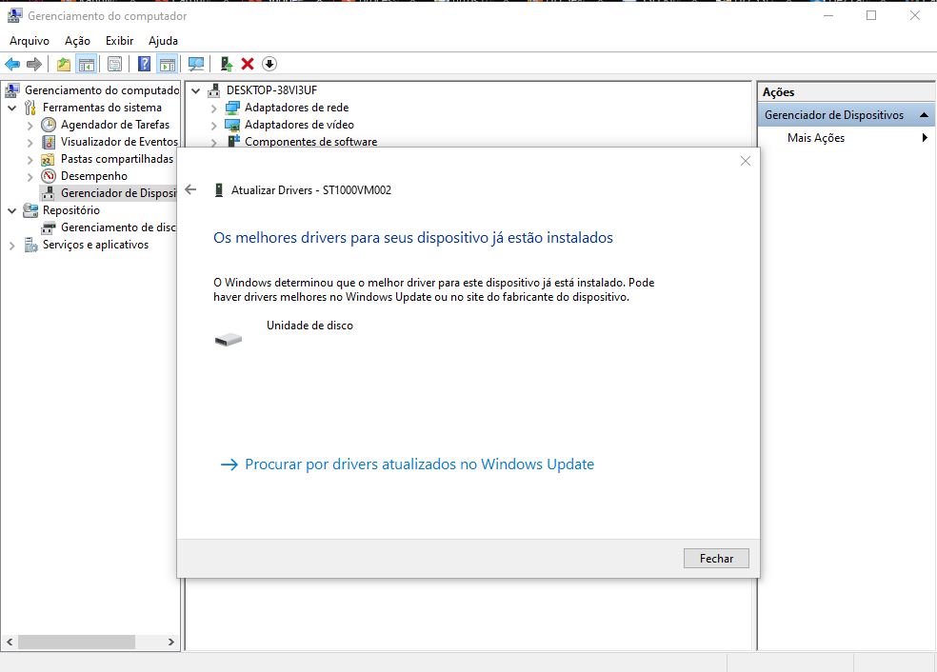The image size is (937, 672).
Task: Click the Serviços e aplicativos icon
Action: click(x=30, y=245)
